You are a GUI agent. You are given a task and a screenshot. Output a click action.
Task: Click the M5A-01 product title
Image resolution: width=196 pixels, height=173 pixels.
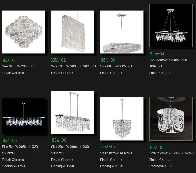pyautogui.click(x=9, y=60)
